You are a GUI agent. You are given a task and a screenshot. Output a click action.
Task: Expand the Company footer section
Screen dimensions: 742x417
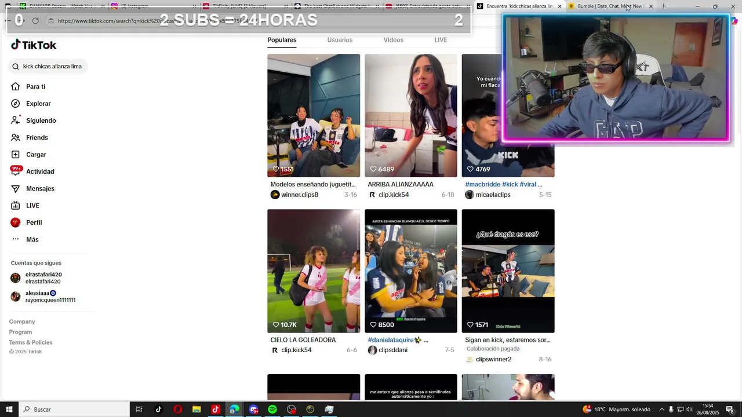[x=22, y=322]
